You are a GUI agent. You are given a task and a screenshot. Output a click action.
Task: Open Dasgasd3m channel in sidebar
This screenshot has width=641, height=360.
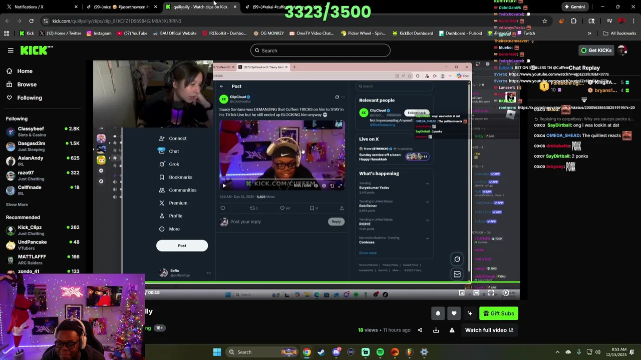tap(43, 146)
